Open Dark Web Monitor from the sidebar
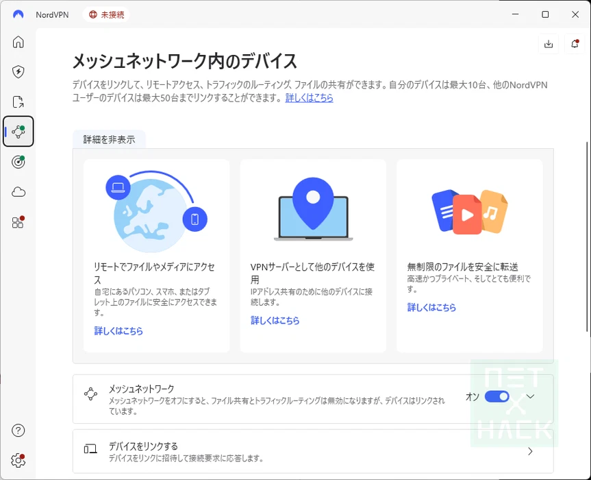591x480 pixels. click(x=18, y=162)
